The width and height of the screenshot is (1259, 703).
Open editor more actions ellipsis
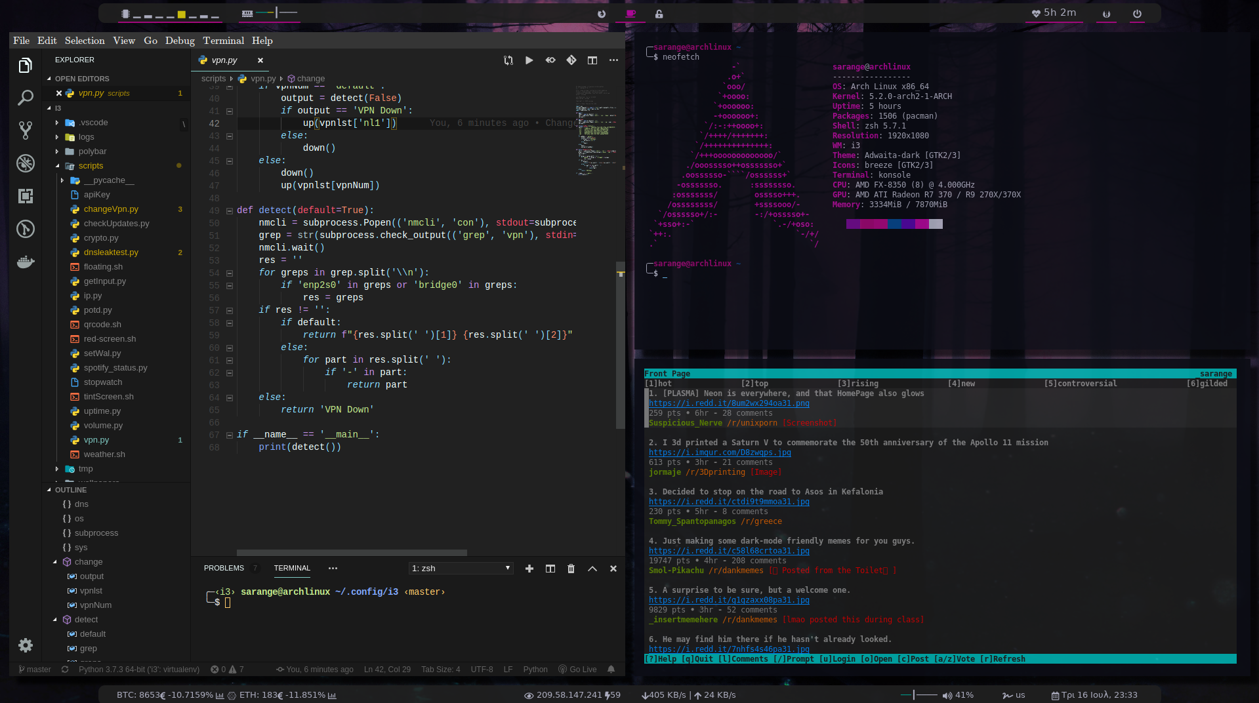[x=613, y=60]
